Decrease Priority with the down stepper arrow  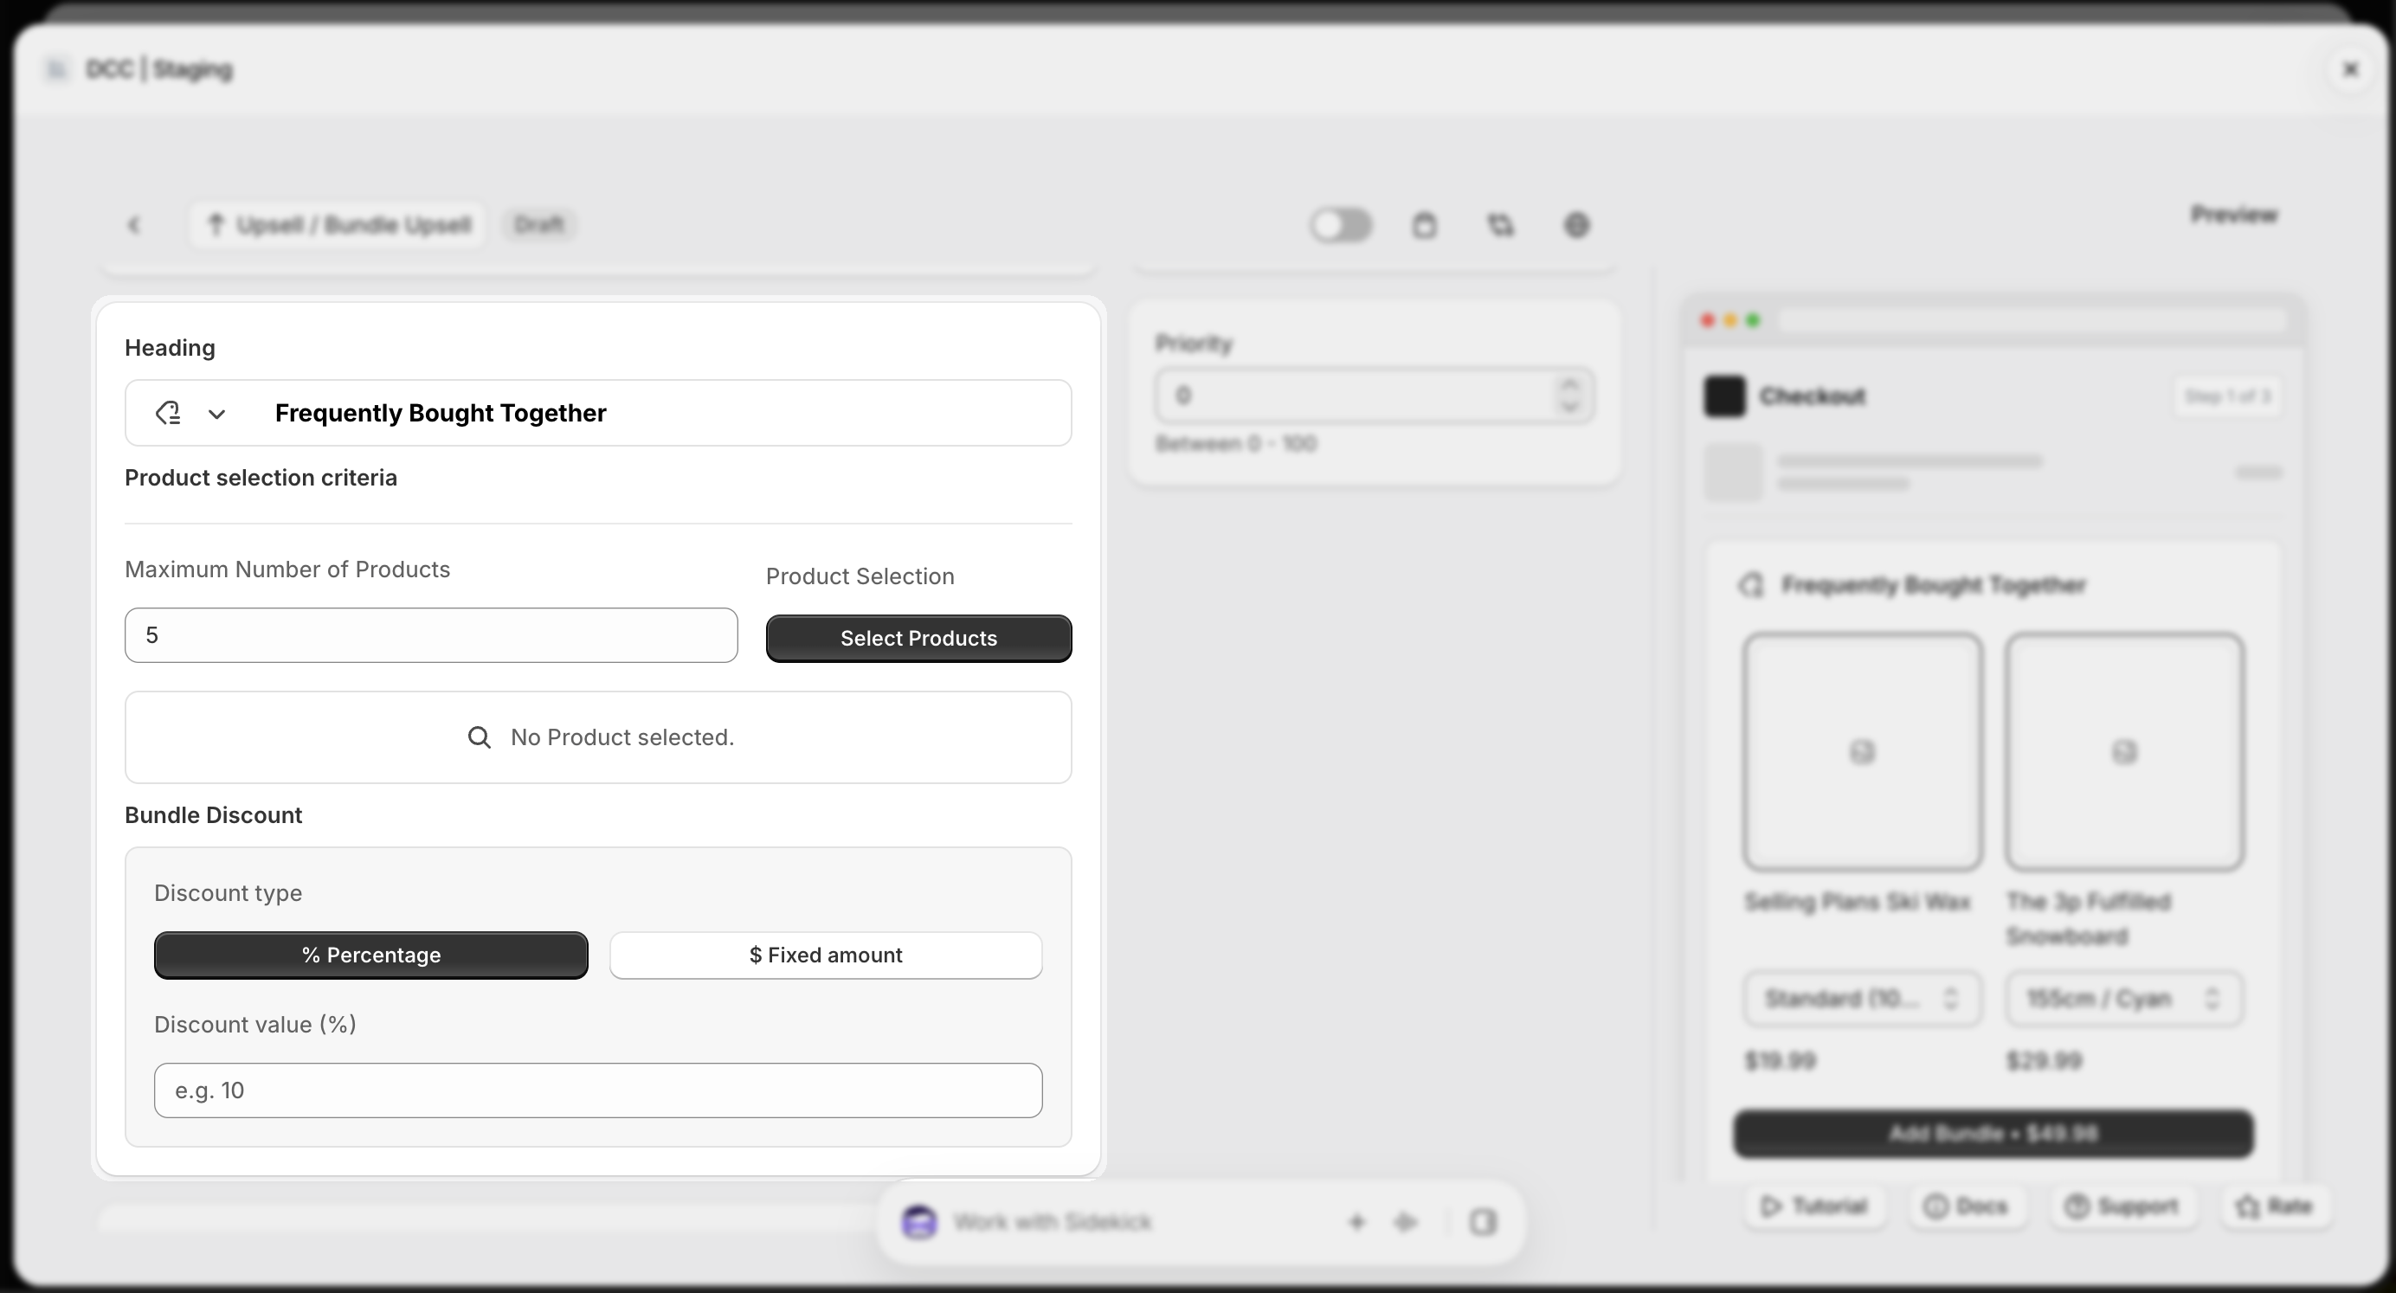tap(1570, 408)
